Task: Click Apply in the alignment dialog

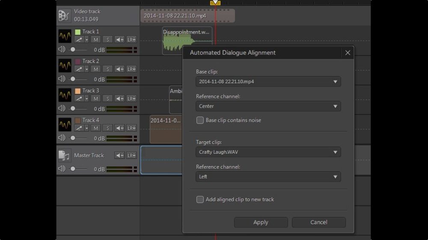Action: (261, 222)
